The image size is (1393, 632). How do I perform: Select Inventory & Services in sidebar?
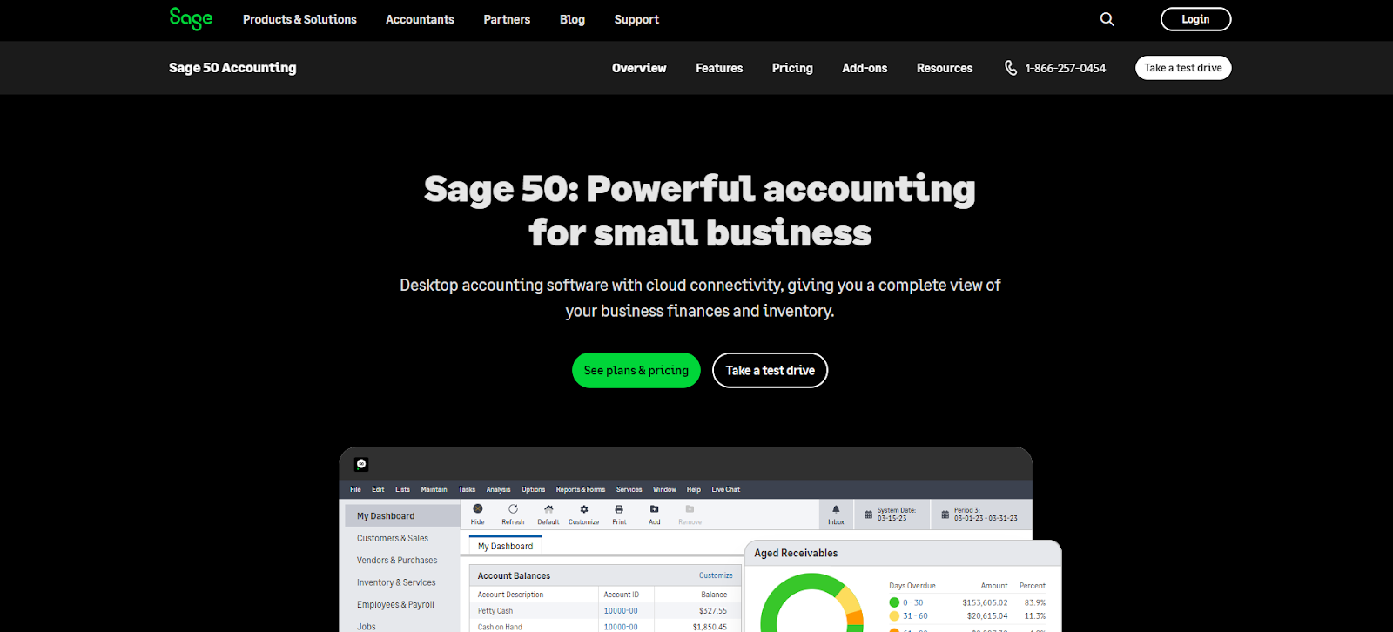tap(396, 582)
